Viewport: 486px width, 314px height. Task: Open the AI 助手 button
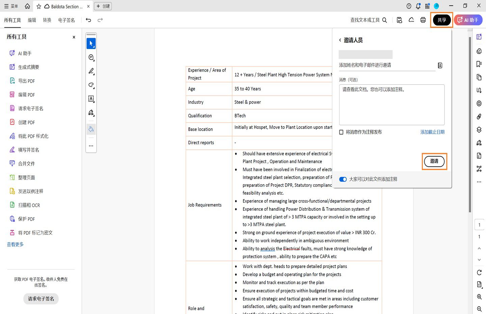point(468,20)
